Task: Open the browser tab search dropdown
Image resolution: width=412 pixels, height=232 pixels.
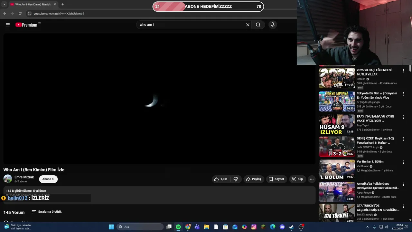Action: pos(4,5)
